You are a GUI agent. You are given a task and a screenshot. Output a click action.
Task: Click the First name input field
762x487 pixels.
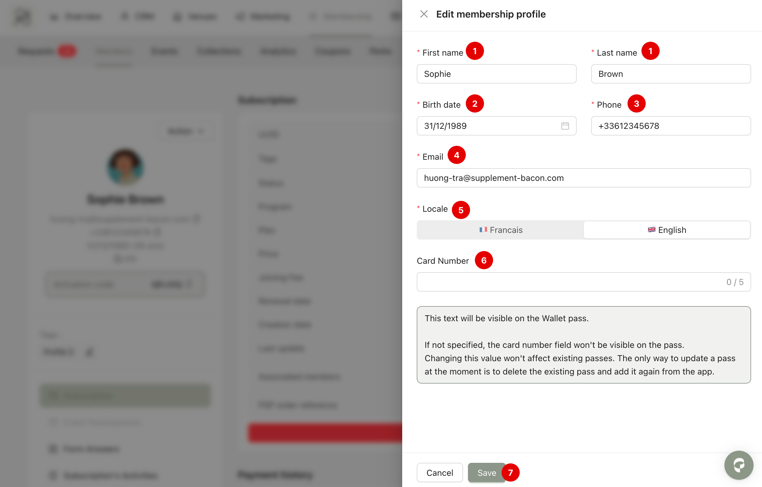pyautogui.click(x=496, y=74)
